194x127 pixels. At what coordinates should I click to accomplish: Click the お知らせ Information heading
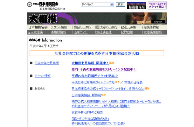[x=45, y=40]
